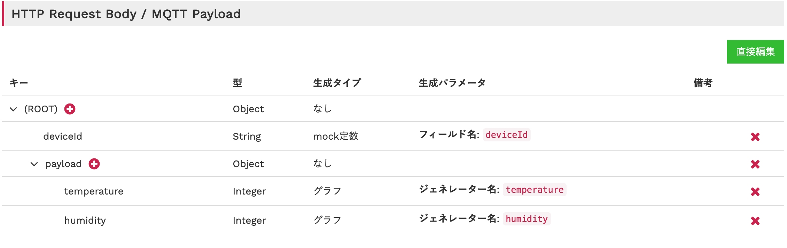Click the Integer type of humidity row

pos(249,221)
